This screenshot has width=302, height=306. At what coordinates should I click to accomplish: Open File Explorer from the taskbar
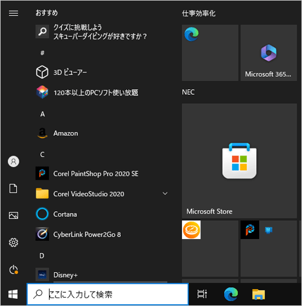coord(259,295)
